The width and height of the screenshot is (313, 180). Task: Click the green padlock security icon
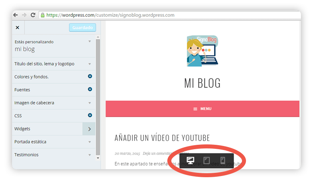pos(43,15)
